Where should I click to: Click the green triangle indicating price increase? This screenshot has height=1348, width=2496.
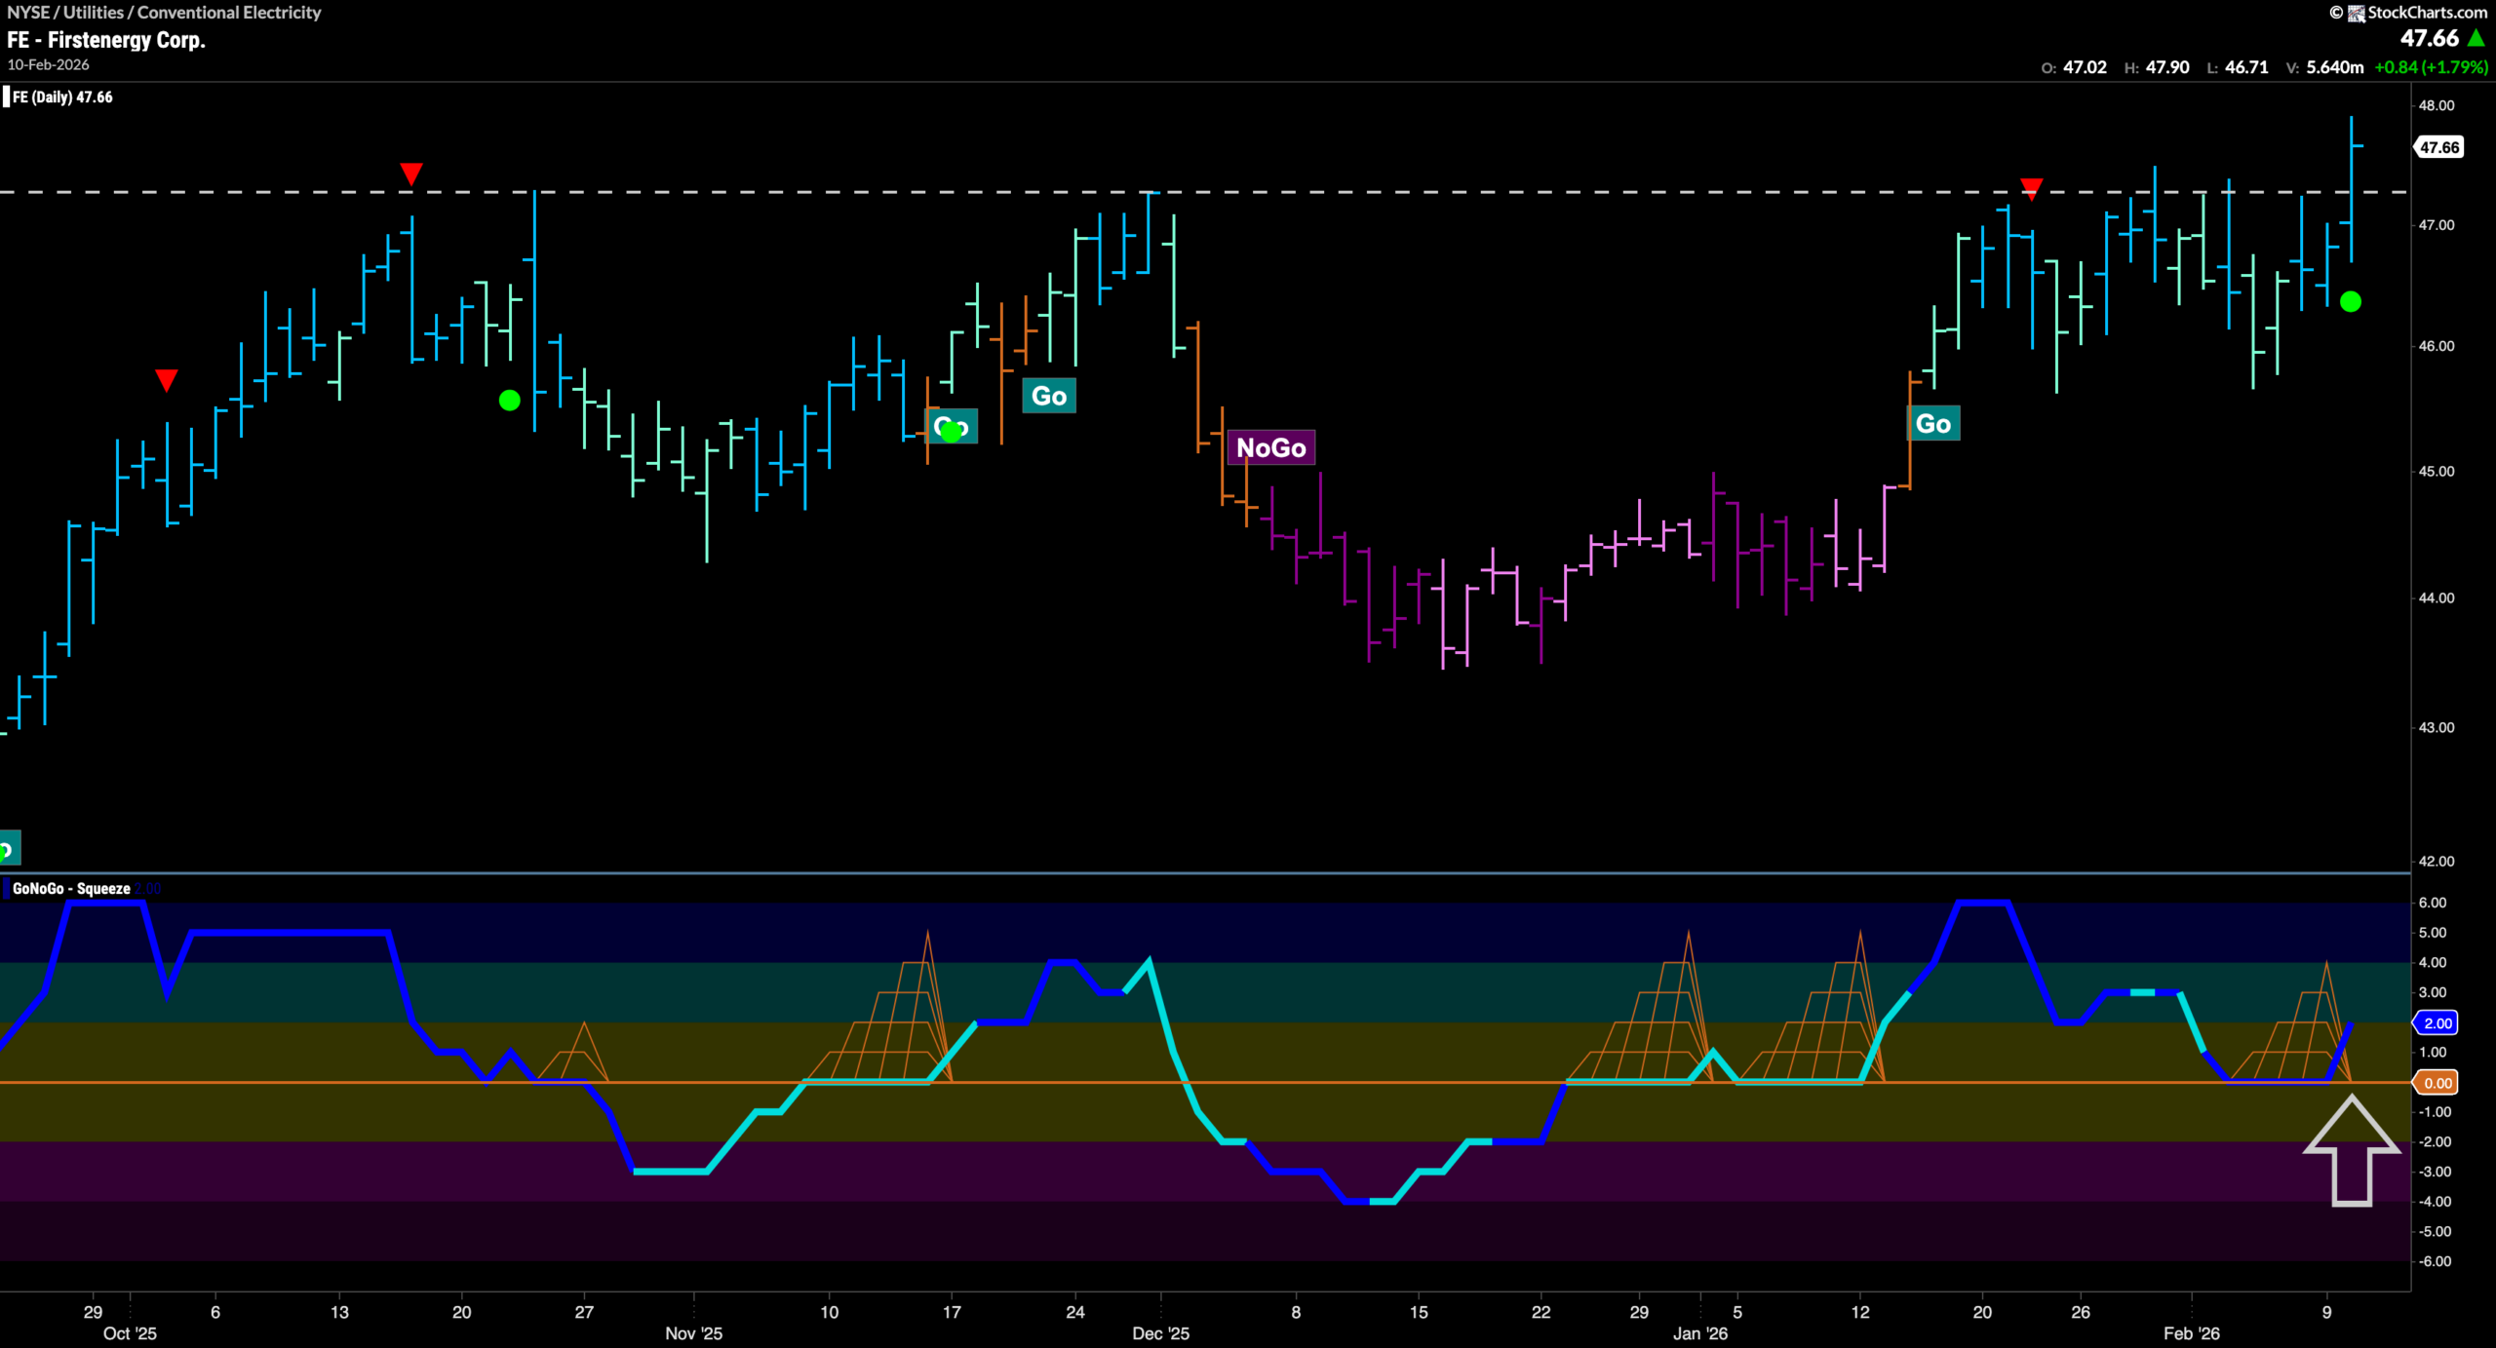pos(2477,39)
